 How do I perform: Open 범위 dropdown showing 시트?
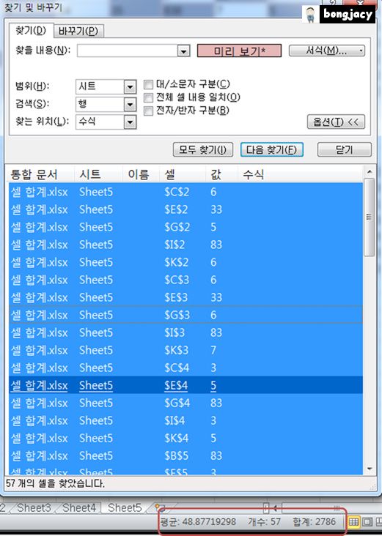[130, 87]
